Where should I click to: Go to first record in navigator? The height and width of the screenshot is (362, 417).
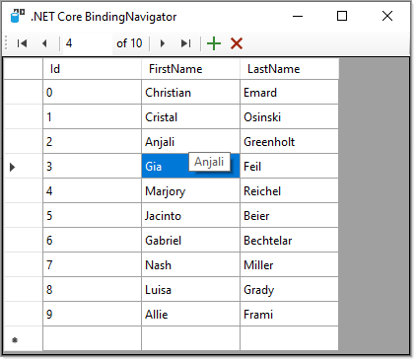point(22,43)
